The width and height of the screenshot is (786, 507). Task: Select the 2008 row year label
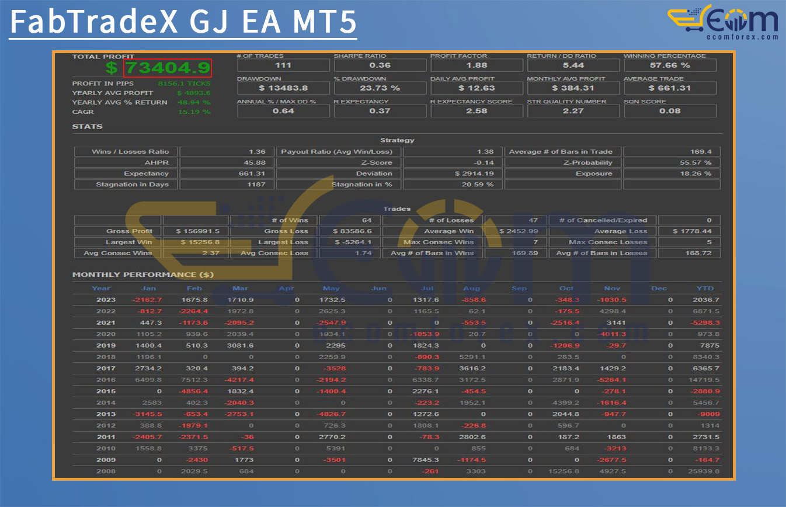106,471
